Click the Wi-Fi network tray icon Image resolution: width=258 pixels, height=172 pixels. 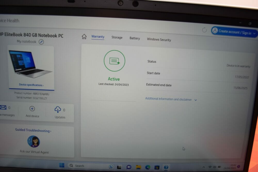[x=210, y=167]
